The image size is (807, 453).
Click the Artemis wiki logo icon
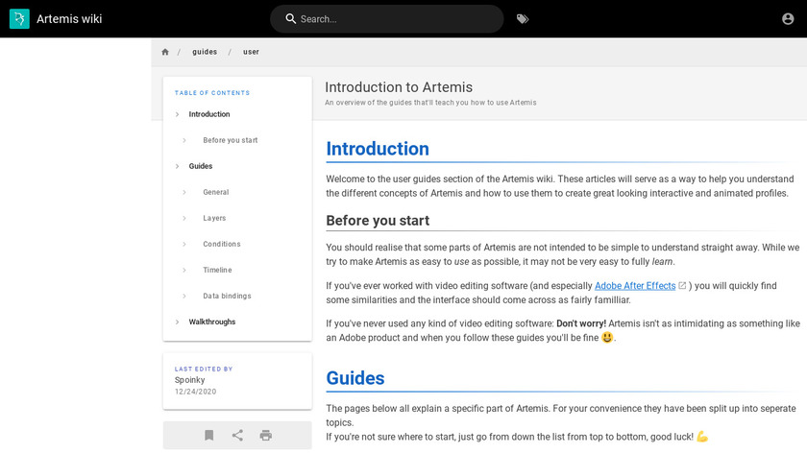pos(19,19)
